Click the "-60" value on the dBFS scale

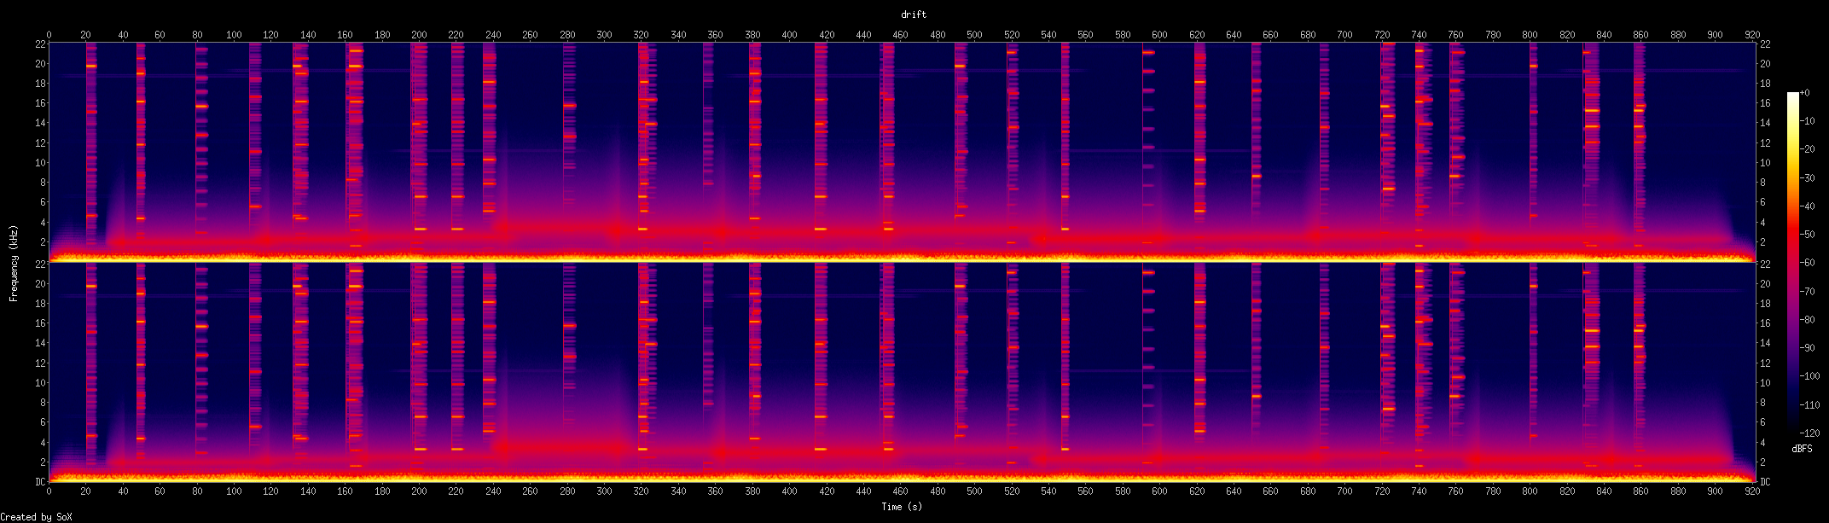(x=1808, y=263)
